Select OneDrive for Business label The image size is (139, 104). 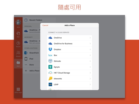point(63,44)
